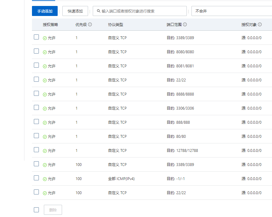Screen dimensions: 272x217
Task: Click the 授权策略 column header
Action: [50, 25]
